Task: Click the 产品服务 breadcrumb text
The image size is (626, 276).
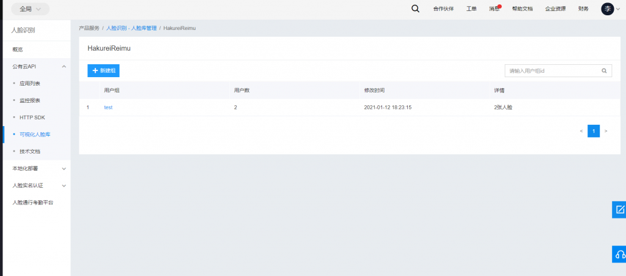Action: [x=89, y=28]
